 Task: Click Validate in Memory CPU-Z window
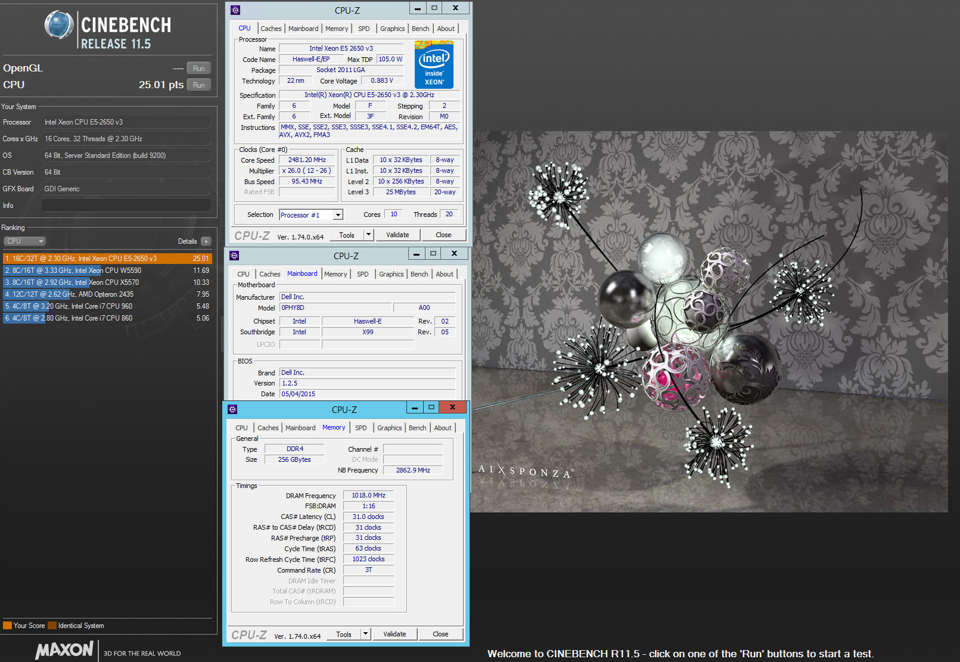[x=394, y=634]
